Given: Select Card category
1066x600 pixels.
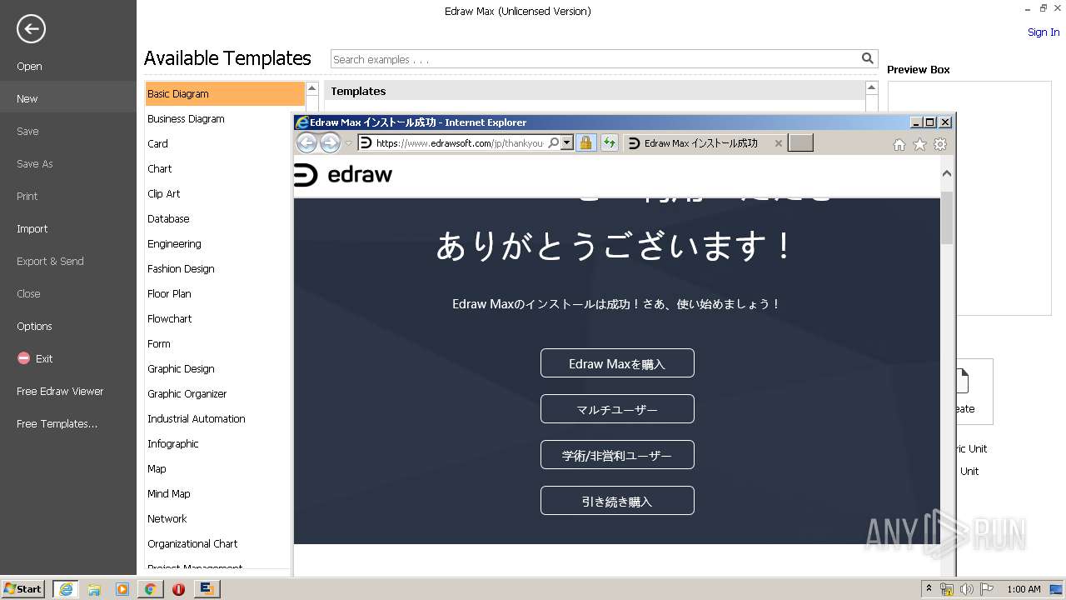Looking at the screenshot, I should tap(157, 143).
